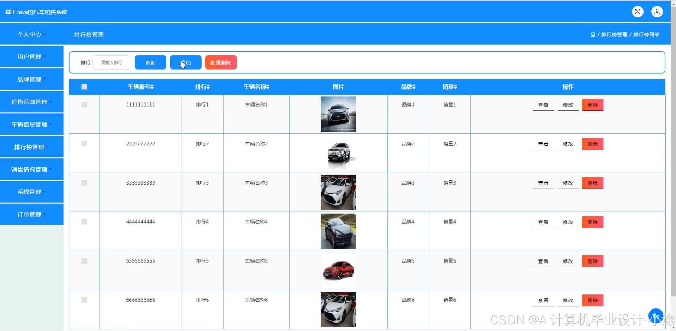Viewport: 676px width, 331px height.
Task: Click the fullscreen toggle icon in header
Action: 638,12
